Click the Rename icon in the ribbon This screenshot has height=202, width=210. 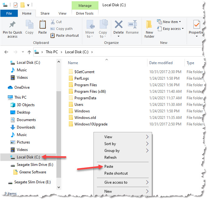(132, 25)
